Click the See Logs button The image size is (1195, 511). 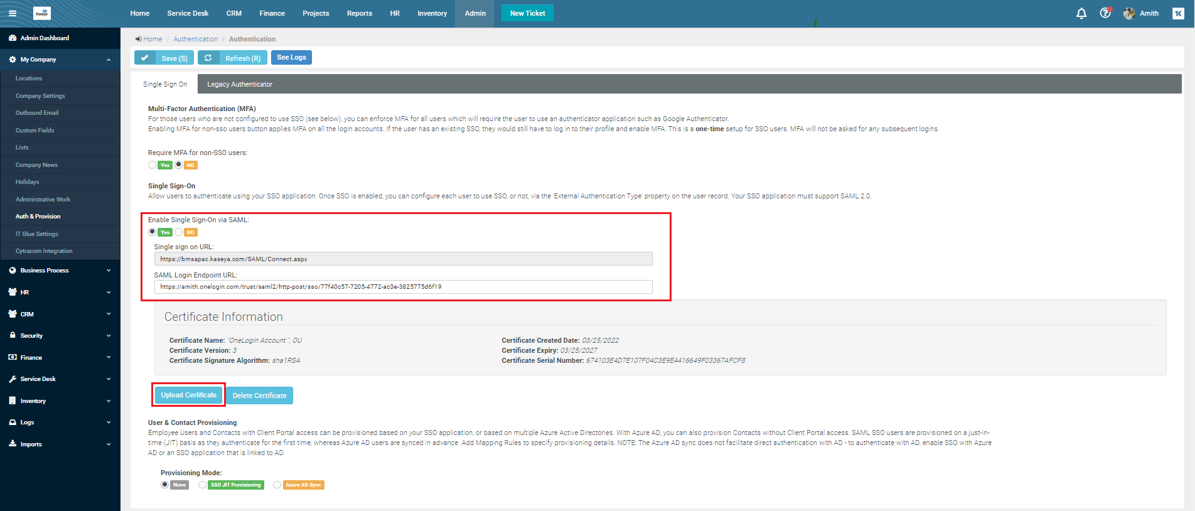[292, 57]
